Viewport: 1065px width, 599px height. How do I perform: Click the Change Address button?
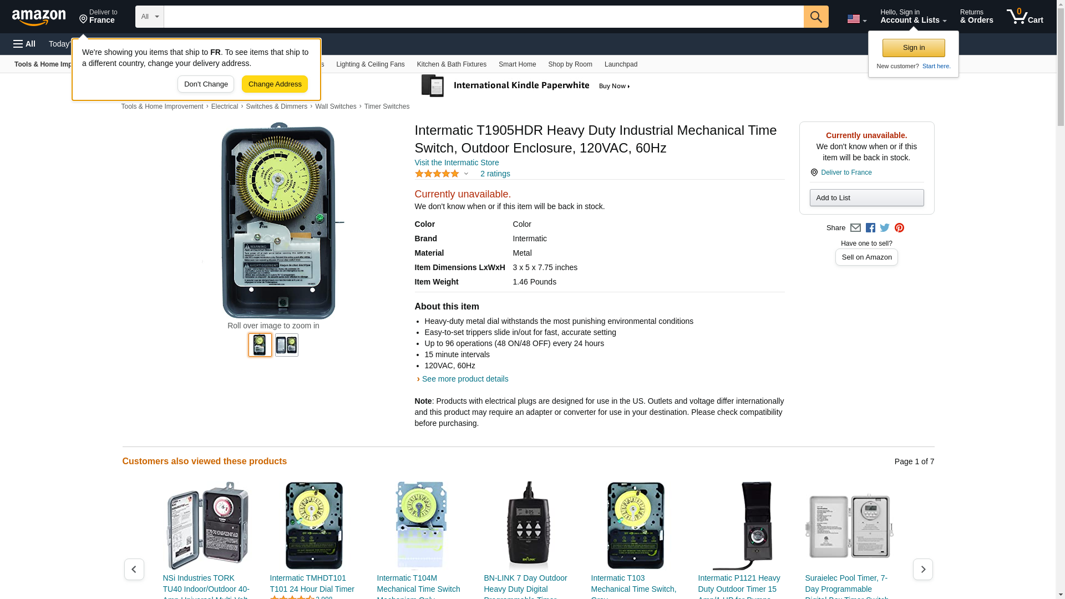point(275,84)
